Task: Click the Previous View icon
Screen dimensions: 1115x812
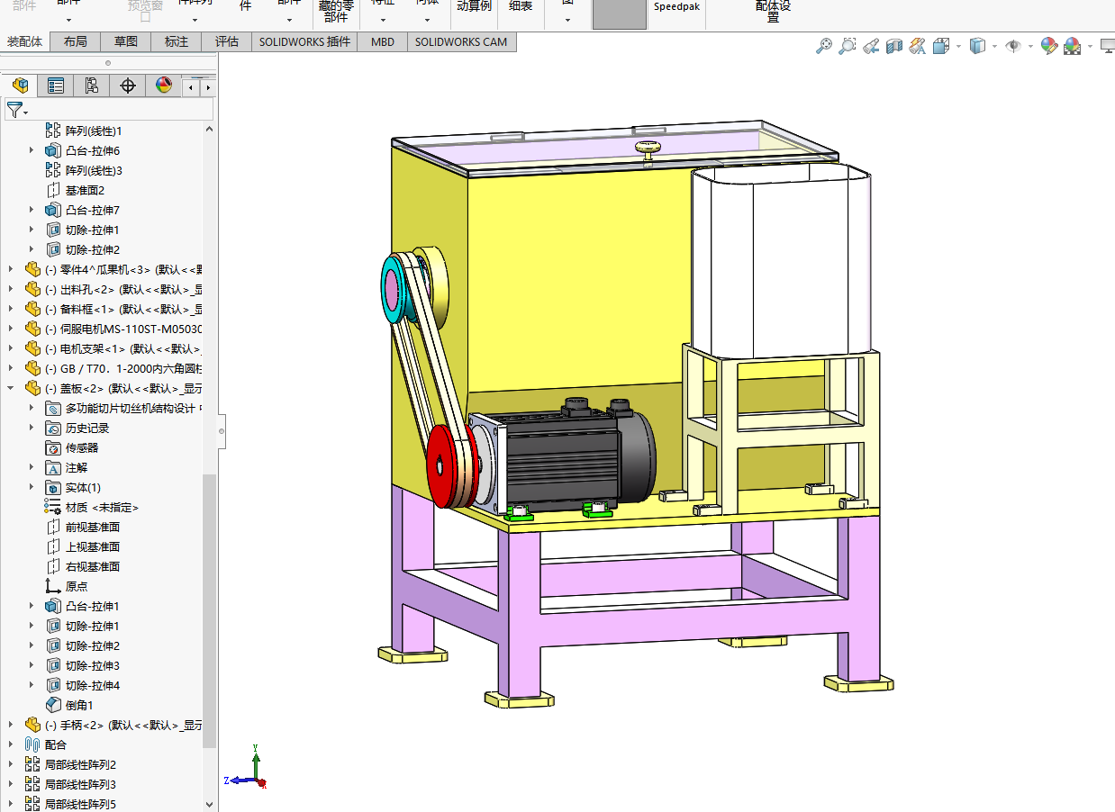Action: pos(871,46)
